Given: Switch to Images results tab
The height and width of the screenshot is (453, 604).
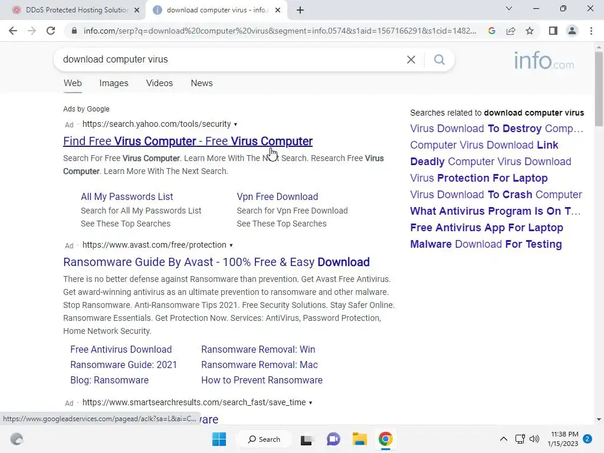Looking at the screenshot, I should 114,83.
